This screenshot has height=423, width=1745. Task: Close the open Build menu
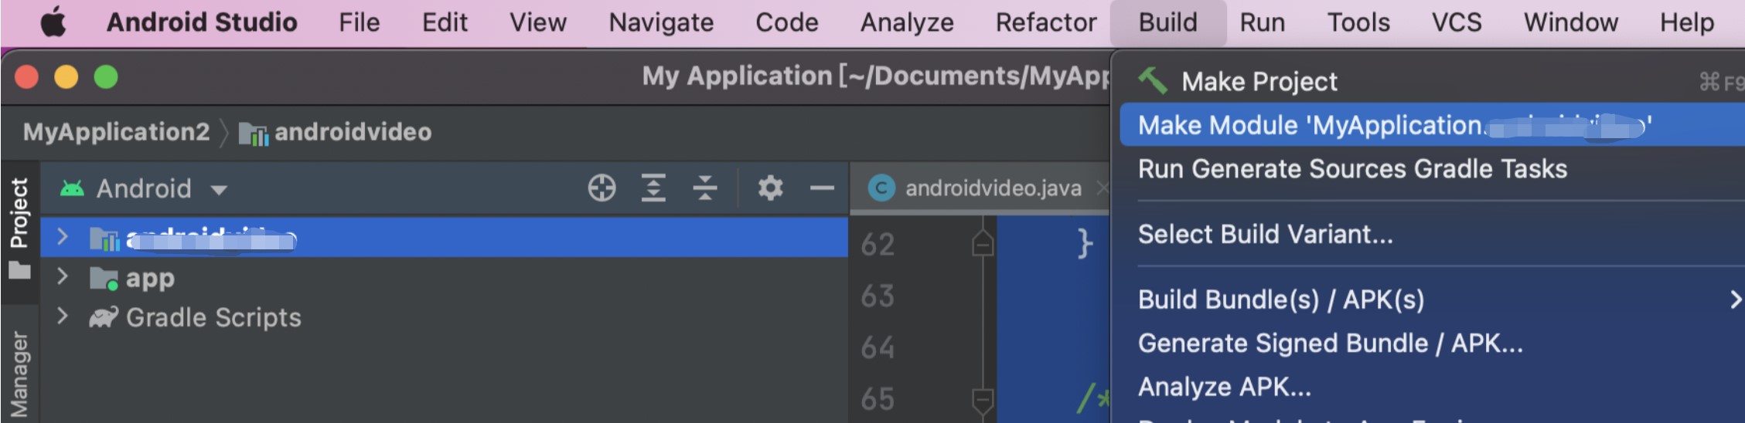[1168, 22]
